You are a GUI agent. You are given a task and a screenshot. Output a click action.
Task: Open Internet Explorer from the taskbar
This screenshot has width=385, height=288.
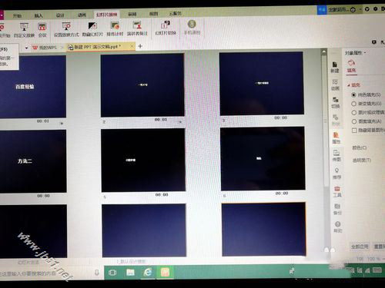pos(148,272)
